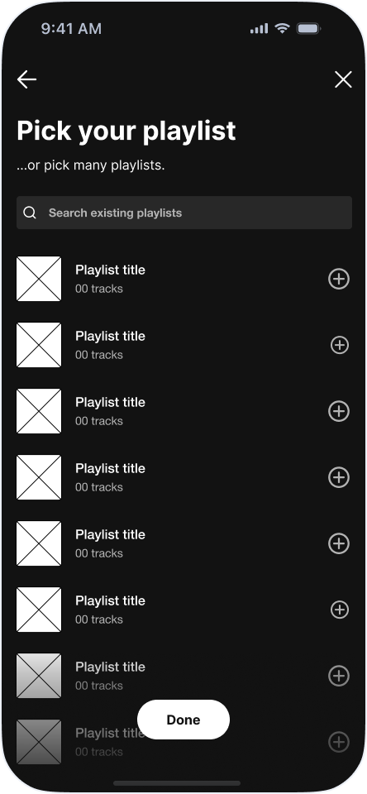Select the second Playlist title row text

111,337
